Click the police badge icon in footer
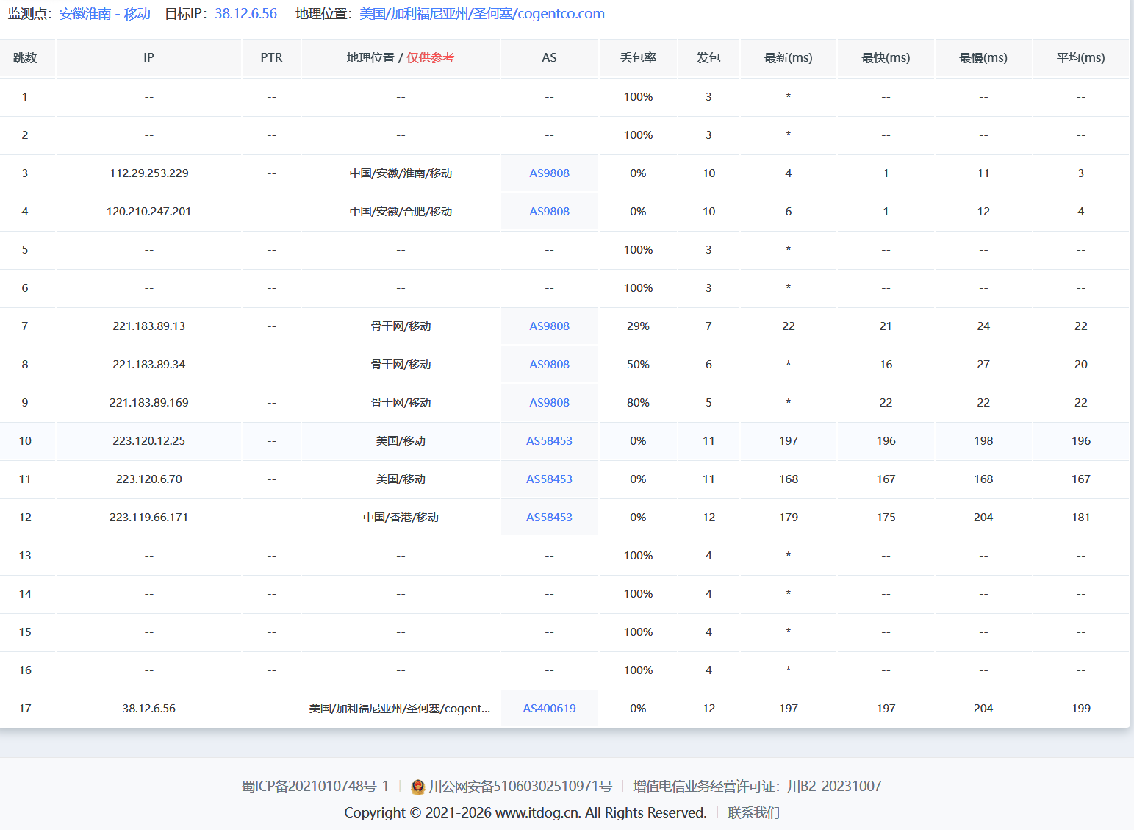This screenshot has width=1134, height=830. coord(417,787)
